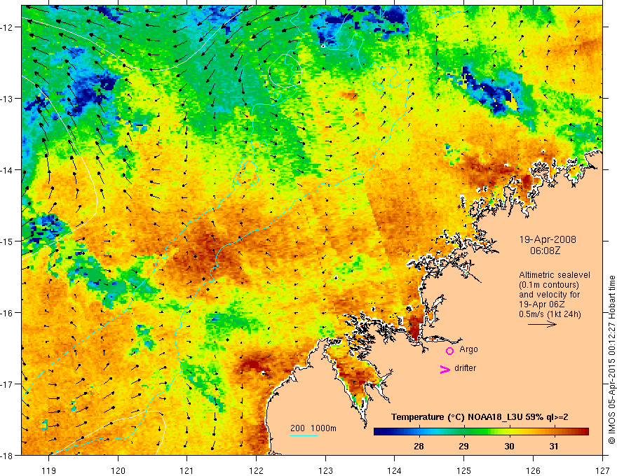
Task: Click the '200 1000m' depth label
Action: pos(313,428)
